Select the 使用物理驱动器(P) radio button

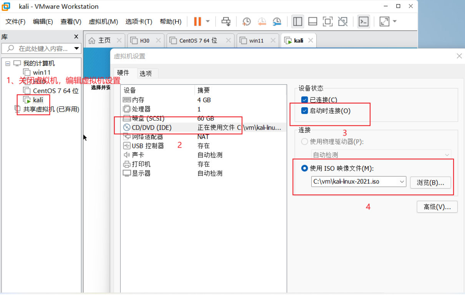click(x=305, y=142)
